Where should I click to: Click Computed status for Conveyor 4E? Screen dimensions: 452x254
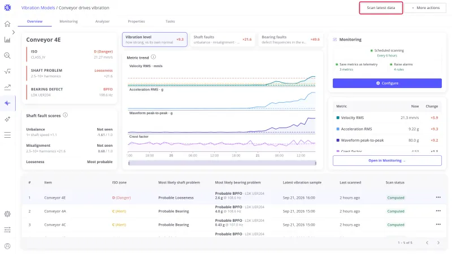[x=395, y=198]
